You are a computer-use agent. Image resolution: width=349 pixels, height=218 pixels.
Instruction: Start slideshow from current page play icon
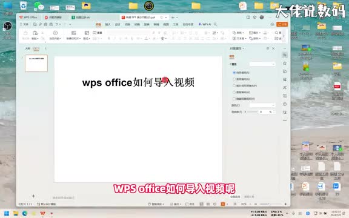(55, 33)
